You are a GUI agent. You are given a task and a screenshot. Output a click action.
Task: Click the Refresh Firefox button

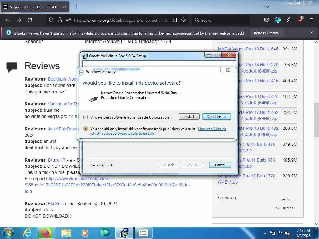(267, 33)
